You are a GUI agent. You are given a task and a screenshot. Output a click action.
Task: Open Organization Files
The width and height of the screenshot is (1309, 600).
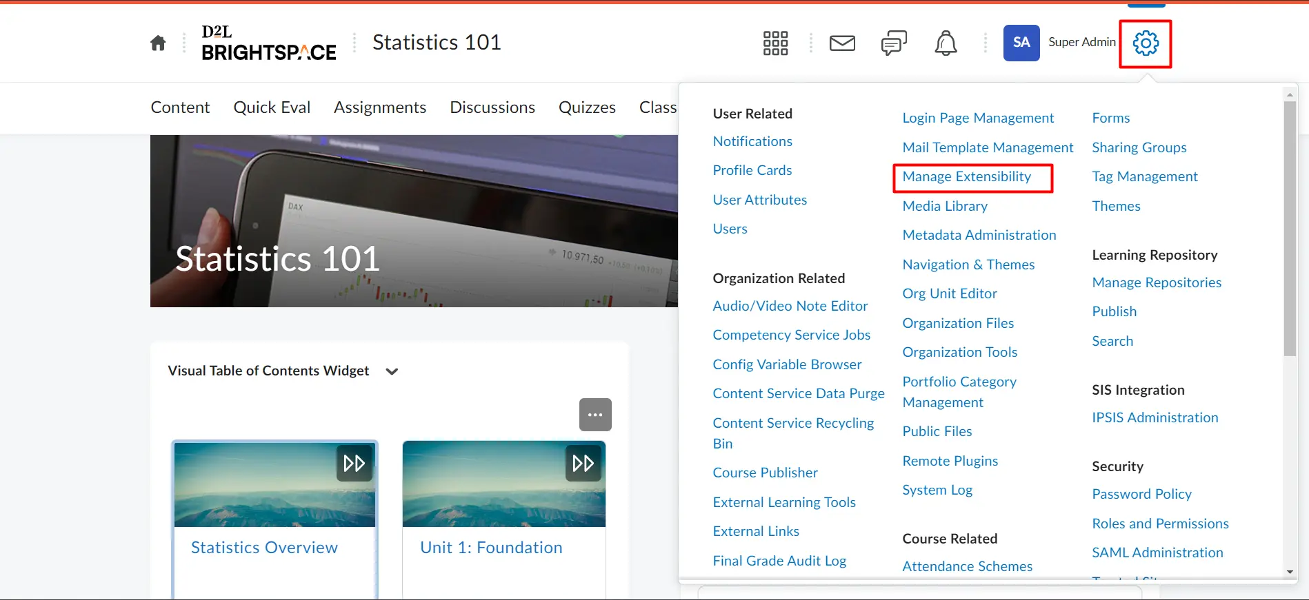[958, 323]
